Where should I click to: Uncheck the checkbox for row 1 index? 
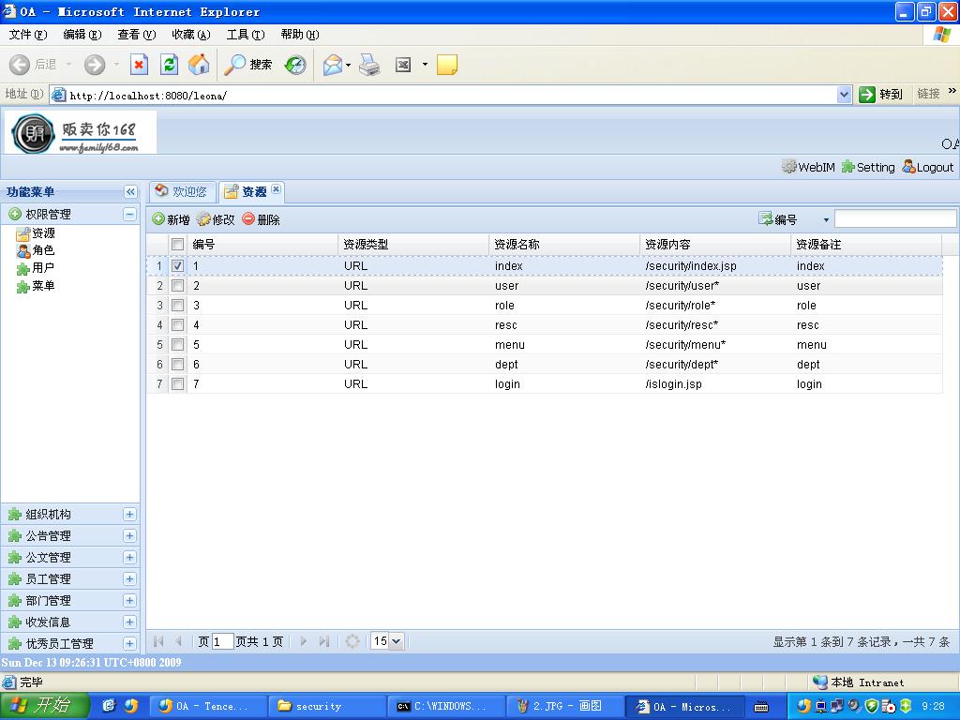(x=178, y=266)
